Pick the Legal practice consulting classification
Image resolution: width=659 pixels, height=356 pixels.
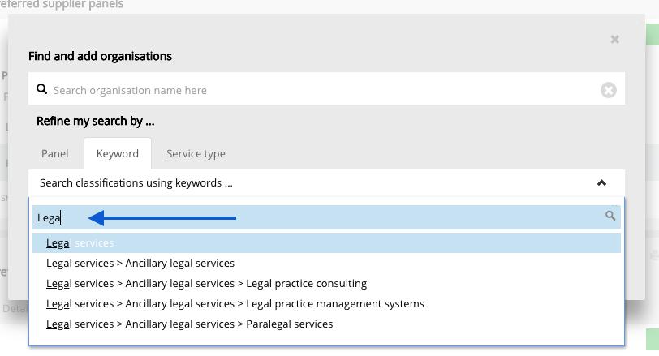(326, 283)
